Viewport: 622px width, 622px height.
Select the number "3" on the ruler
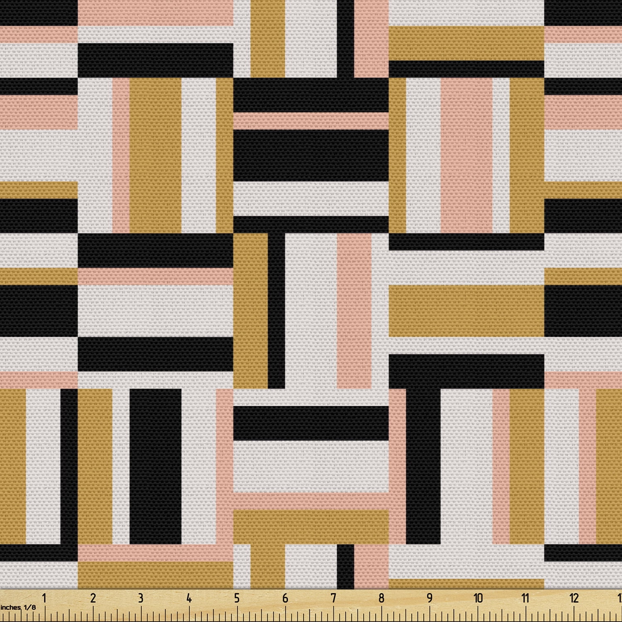pyautogui.click(x=141, y=598)
